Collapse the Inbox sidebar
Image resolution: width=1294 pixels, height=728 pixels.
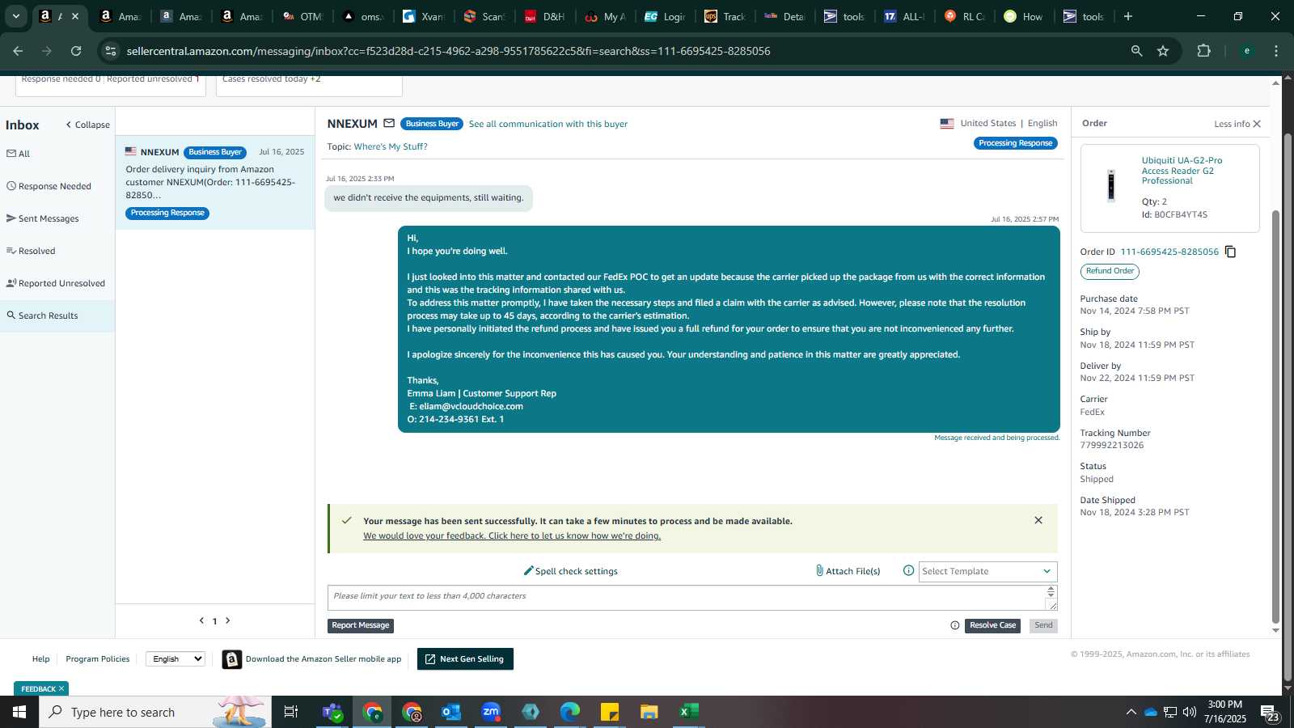point(87,125)
